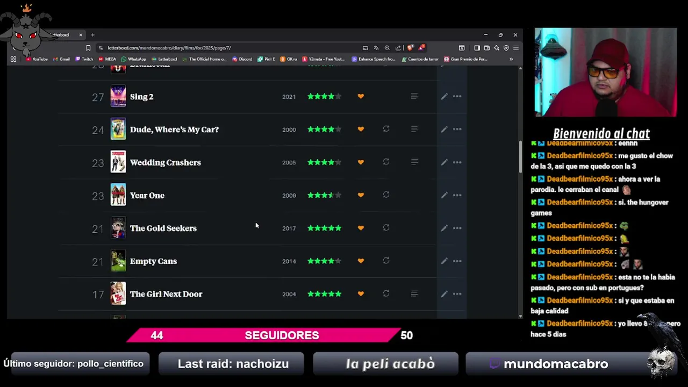
Task: Expand the options menu for The Gold Seekers
Action: [457, 228]
